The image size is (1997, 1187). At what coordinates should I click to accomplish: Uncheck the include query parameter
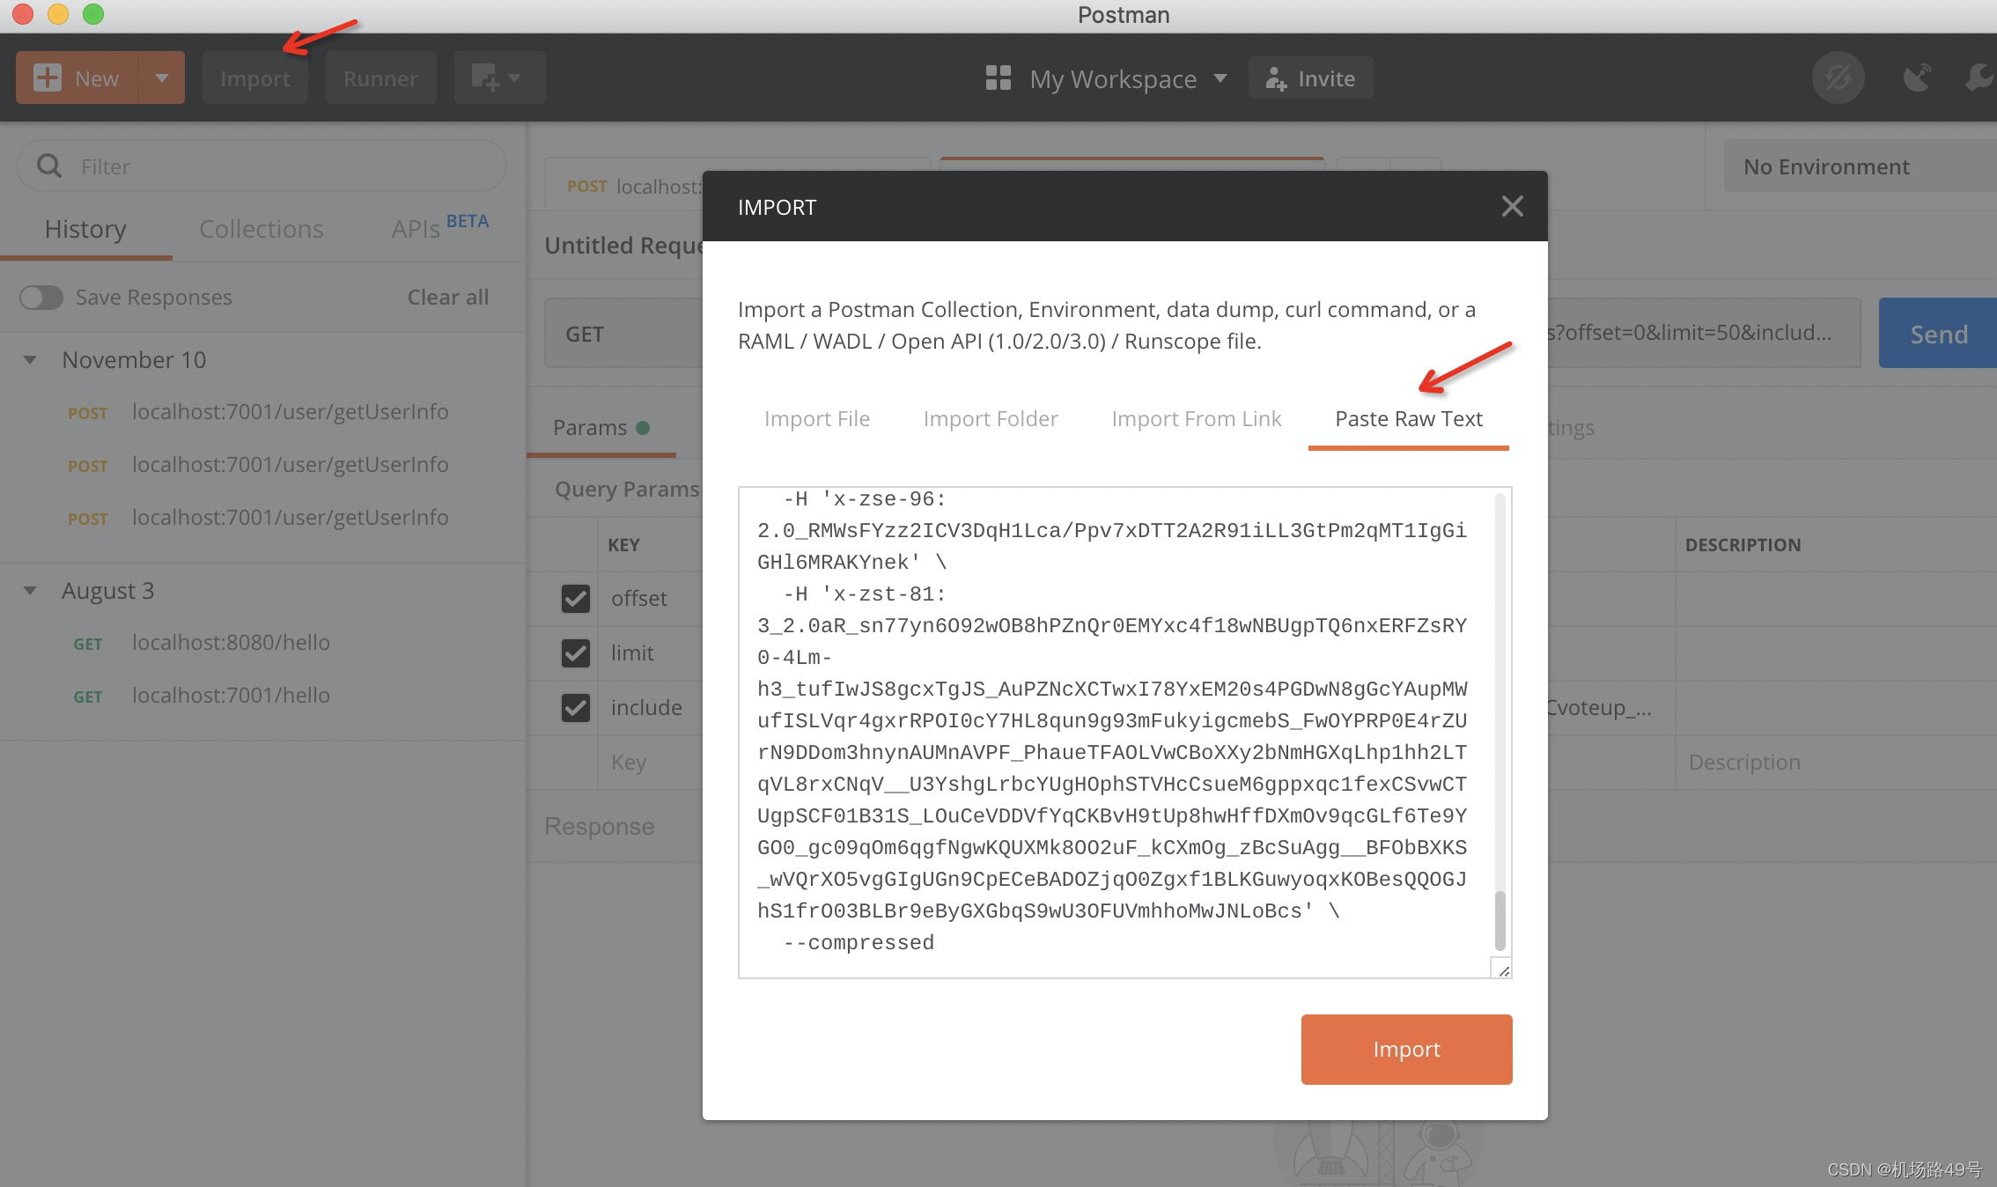point(575,707)
